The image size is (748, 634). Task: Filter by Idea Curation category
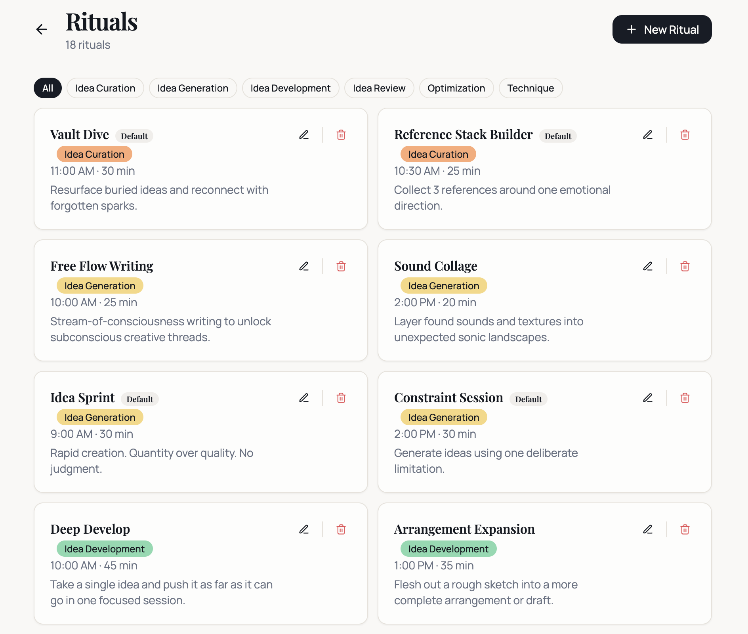pos(105,88)
